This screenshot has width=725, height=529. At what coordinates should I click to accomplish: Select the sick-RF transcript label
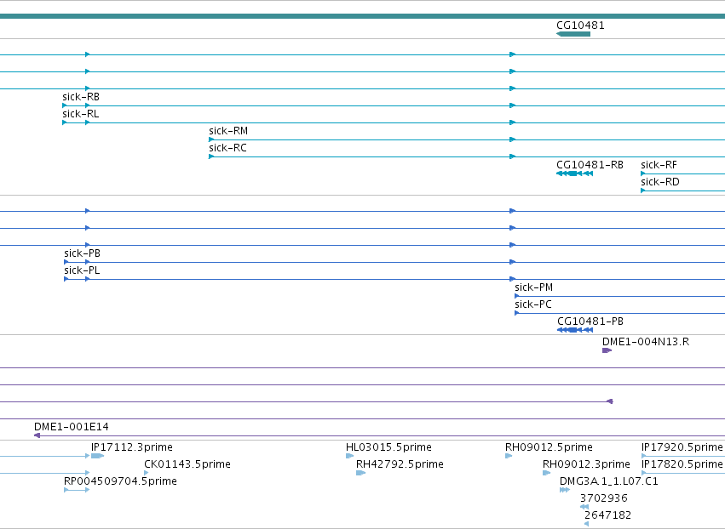point(659,165)
